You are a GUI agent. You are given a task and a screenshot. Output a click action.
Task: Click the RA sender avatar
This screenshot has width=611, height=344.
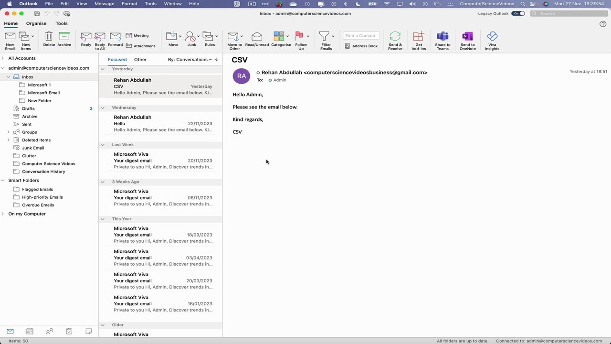pyautogui.click(x=242, y=76)
